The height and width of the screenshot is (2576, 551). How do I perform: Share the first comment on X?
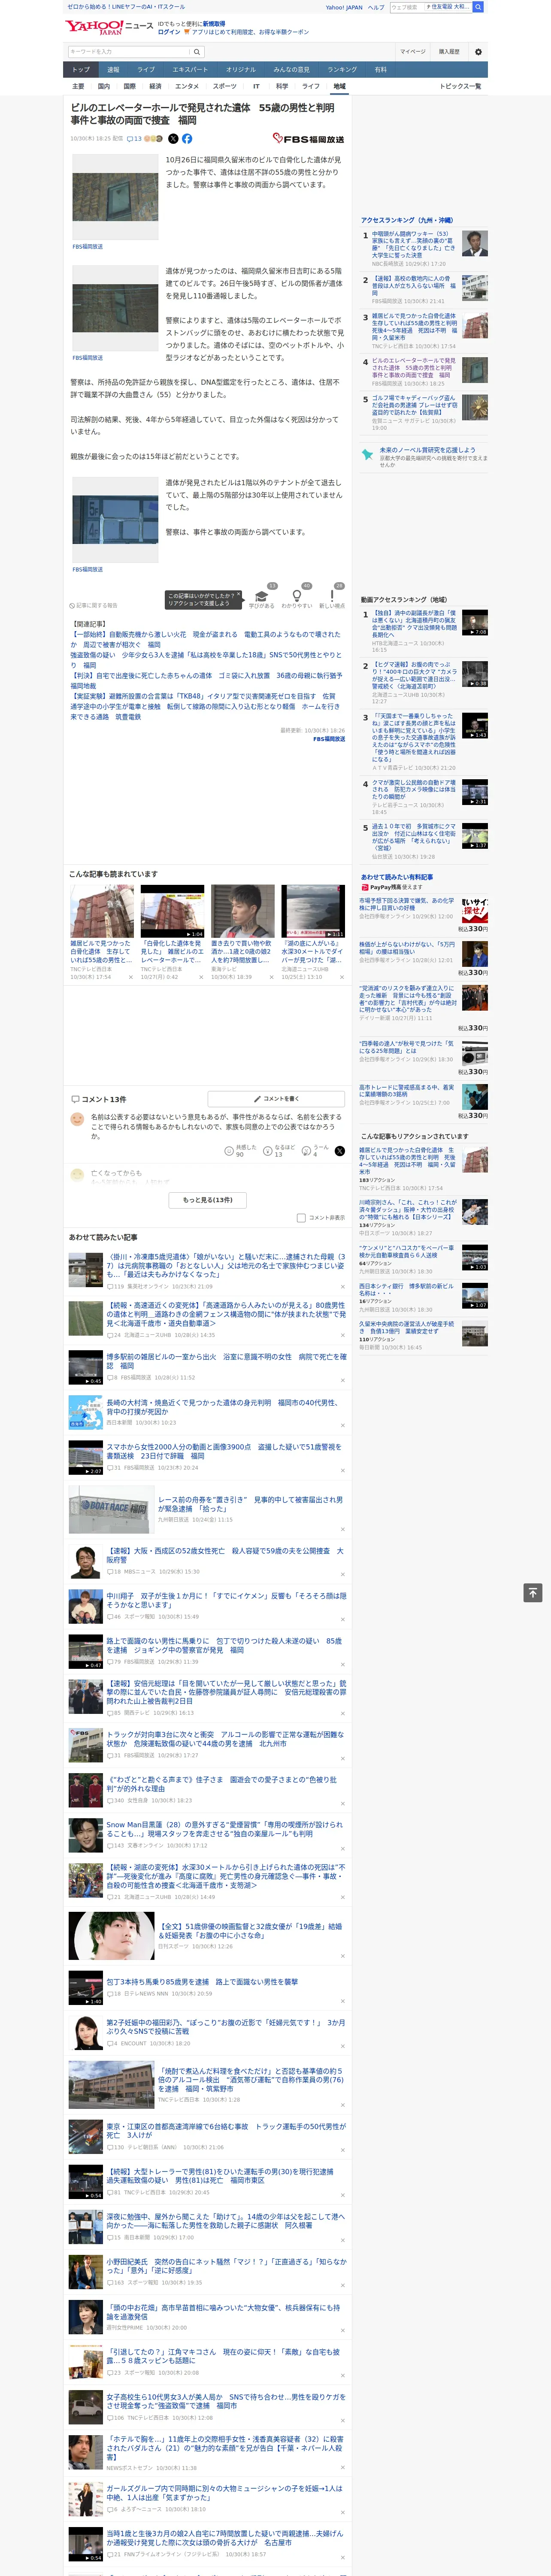click(x=339, y=1151)
